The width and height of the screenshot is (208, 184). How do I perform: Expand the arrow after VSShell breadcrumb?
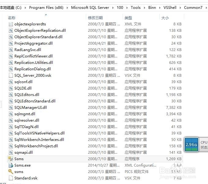[180, 8]
